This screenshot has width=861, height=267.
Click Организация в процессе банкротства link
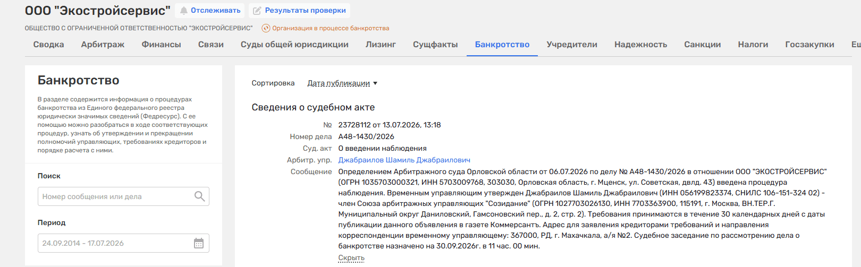click(331, 28)
